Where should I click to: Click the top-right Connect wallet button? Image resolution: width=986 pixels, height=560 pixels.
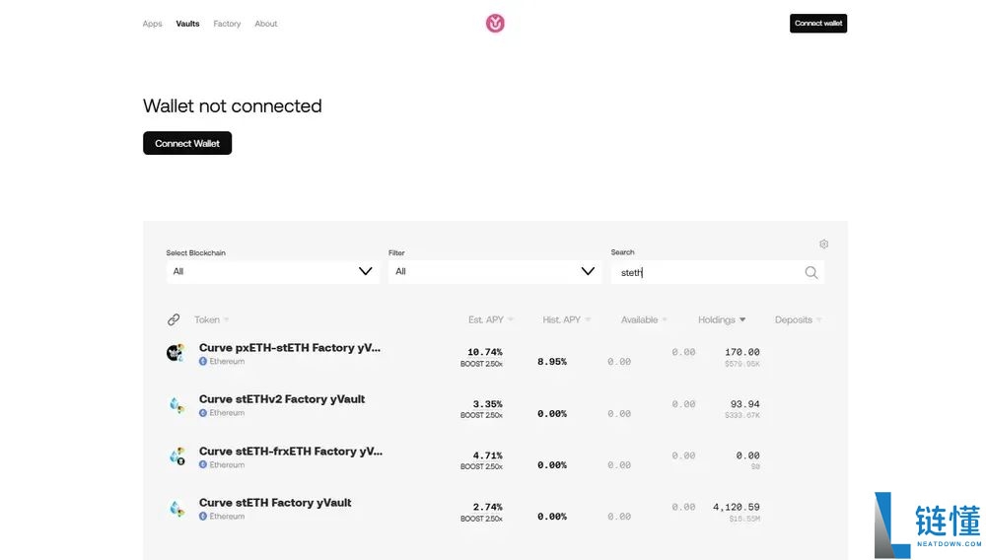817,24
